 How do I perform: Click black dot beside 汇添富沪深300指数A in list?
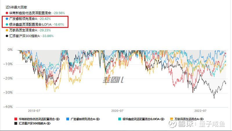tap(7, 36)
